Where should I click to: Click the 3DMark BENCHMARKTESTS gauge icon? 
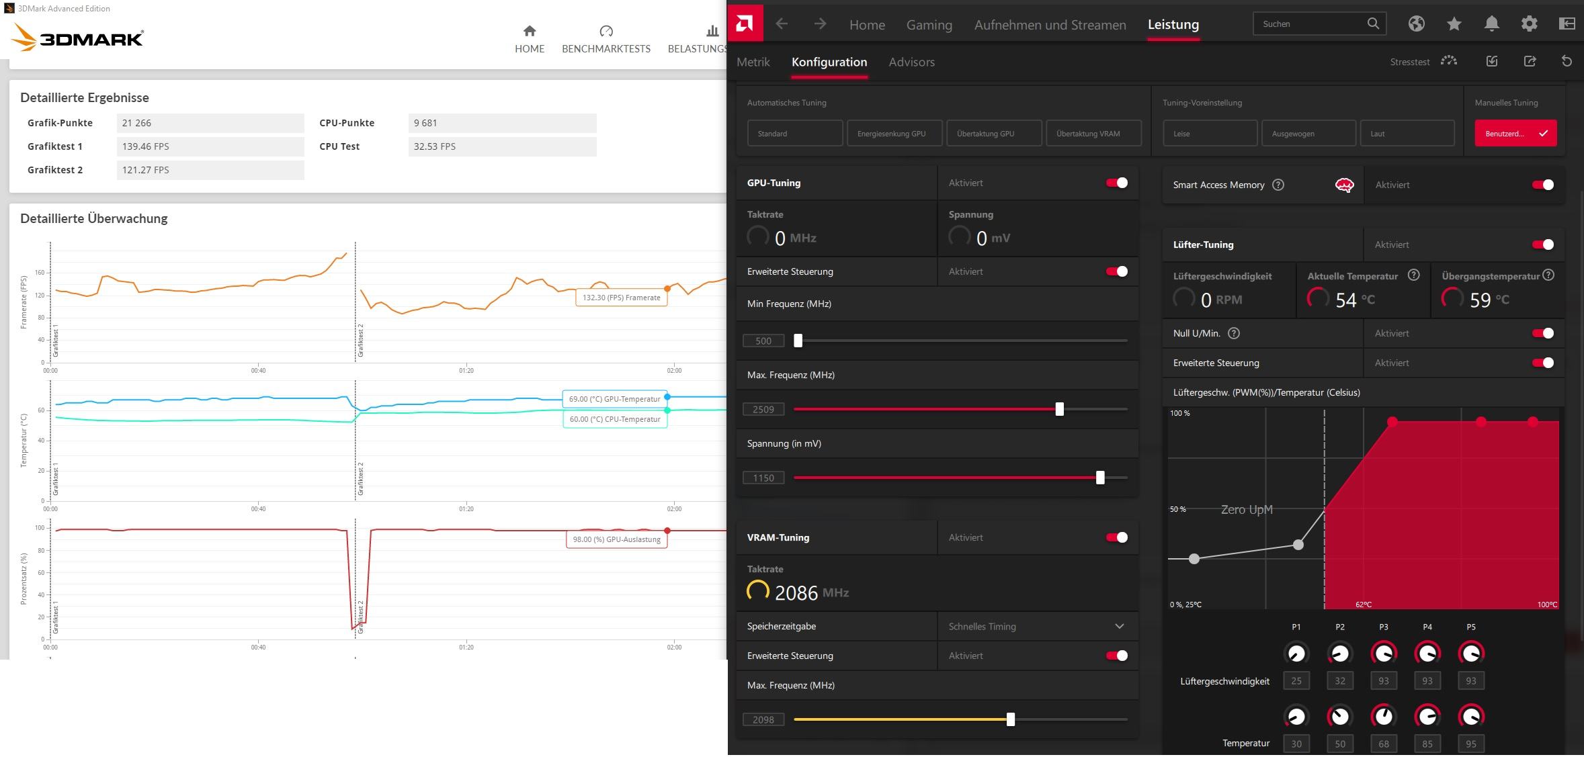[606, 31]
